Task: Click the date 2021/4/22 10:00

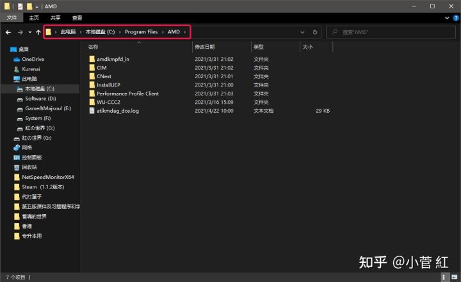Action: pyautogui.click(x=214, y=111)
